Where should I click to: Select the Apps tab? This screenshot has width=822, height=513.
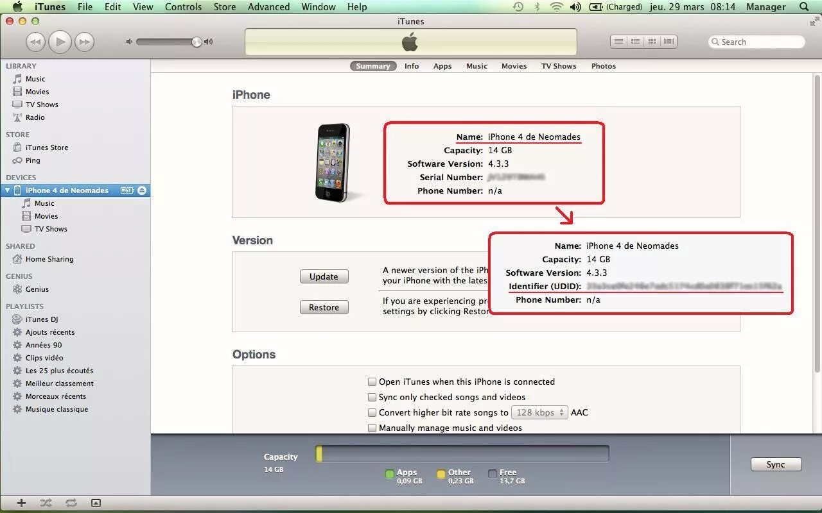coord(442,66)
